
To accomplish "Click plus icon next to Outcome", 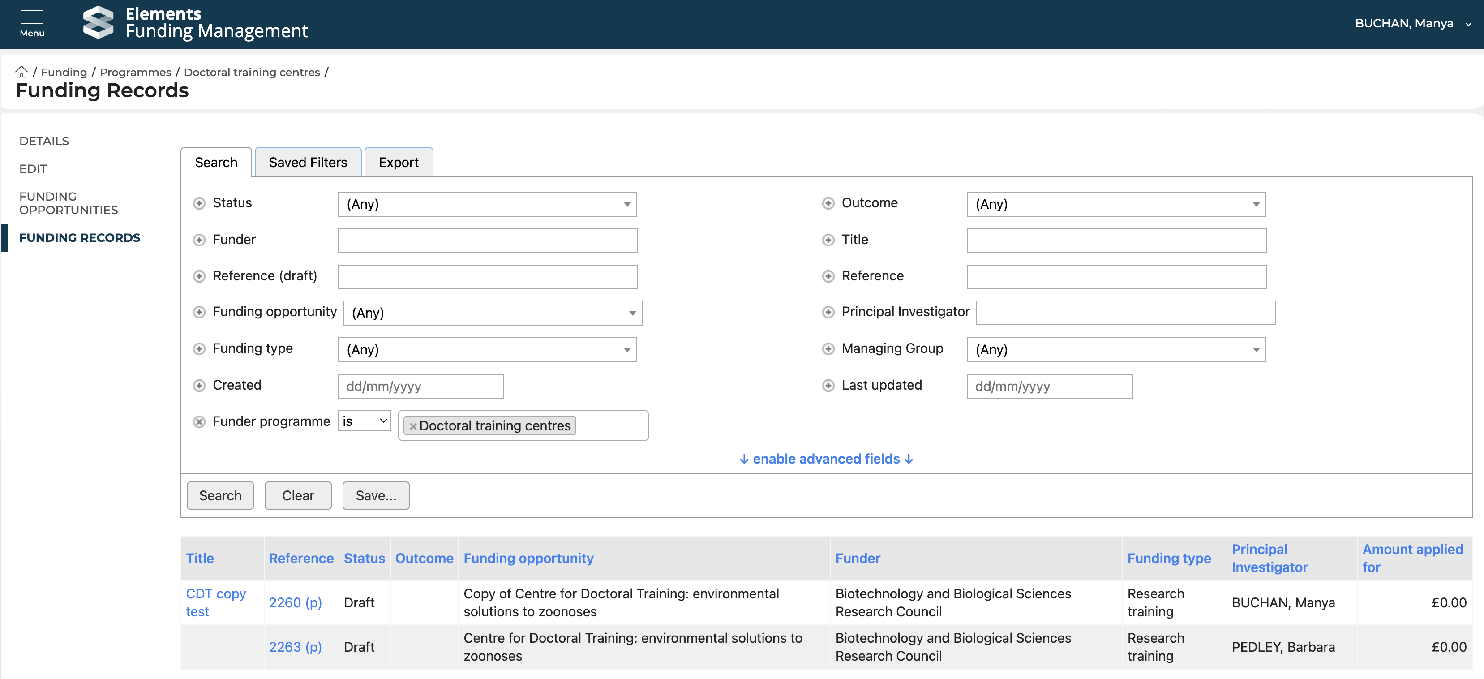I will pyautogui.click(x=828, y=203).
